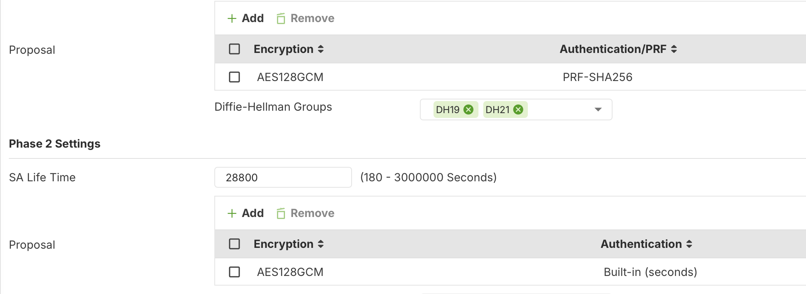Screen dimensions: 806x294
Task: Click the Phase 2 proposal Add plus icon
Action: (232, 213)
